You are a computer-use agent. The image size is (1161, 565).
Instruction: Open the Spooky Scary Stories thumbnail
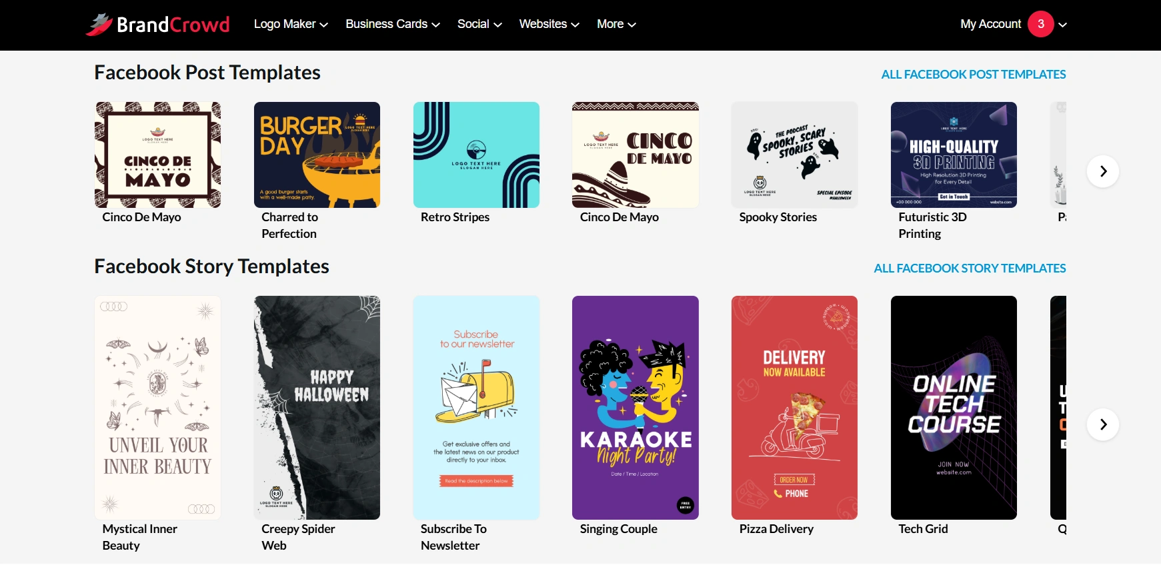pos(794,155)
